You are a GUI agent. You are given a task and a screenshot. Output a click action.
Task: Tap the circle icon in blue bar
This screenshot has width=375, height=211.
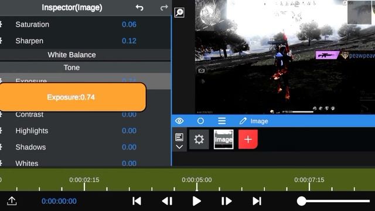tap(200, 121)
